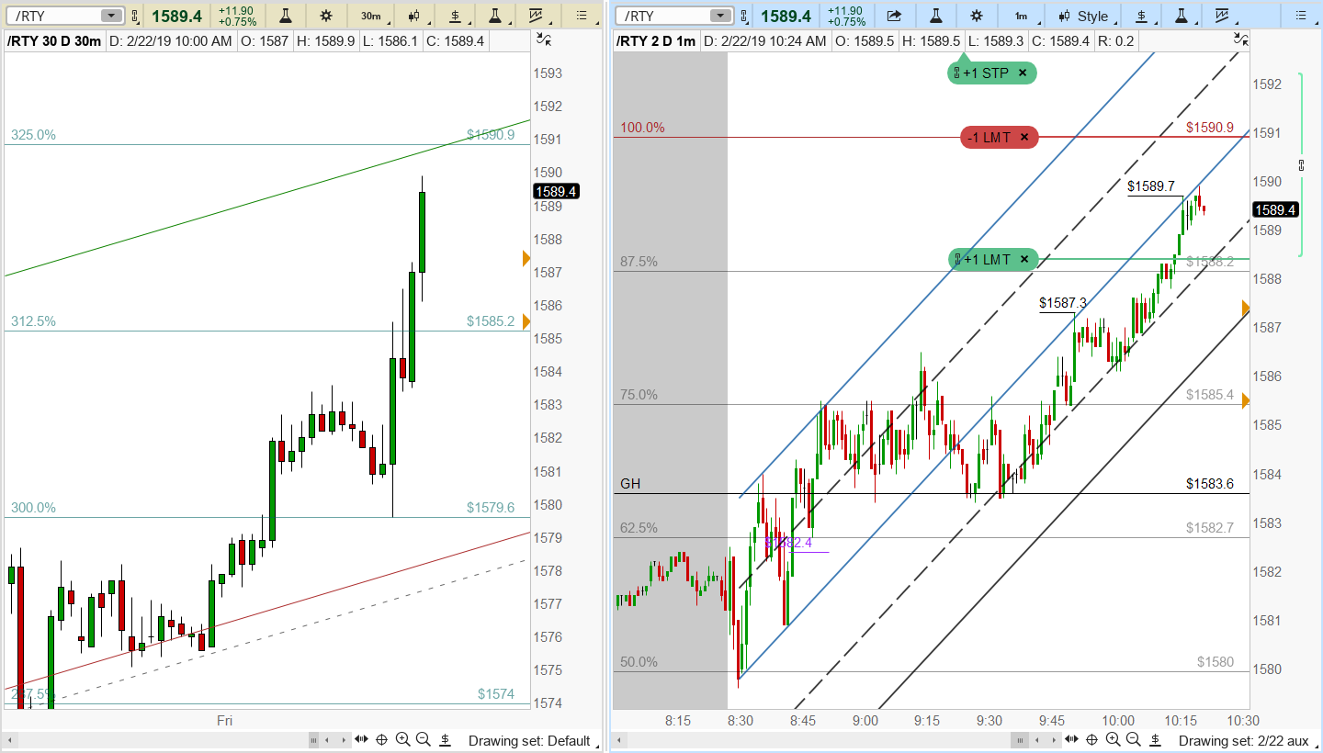Zoom in on the left chart
The width and height of the screenshot is (1323, 753).
pos(403,740)
